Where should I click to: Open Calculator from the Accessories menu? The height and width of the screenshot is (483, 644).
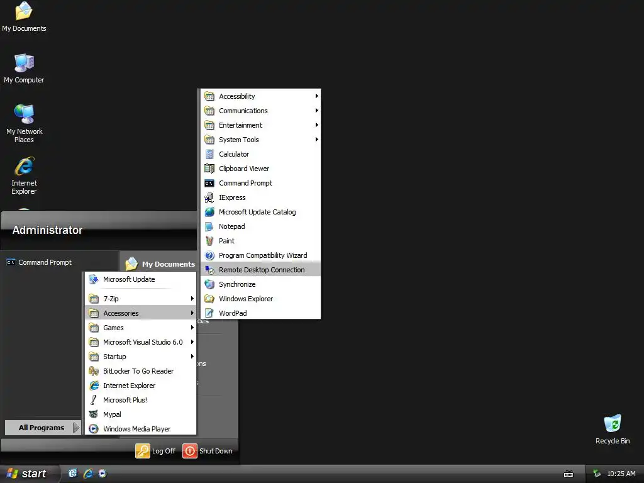(261, 154)
